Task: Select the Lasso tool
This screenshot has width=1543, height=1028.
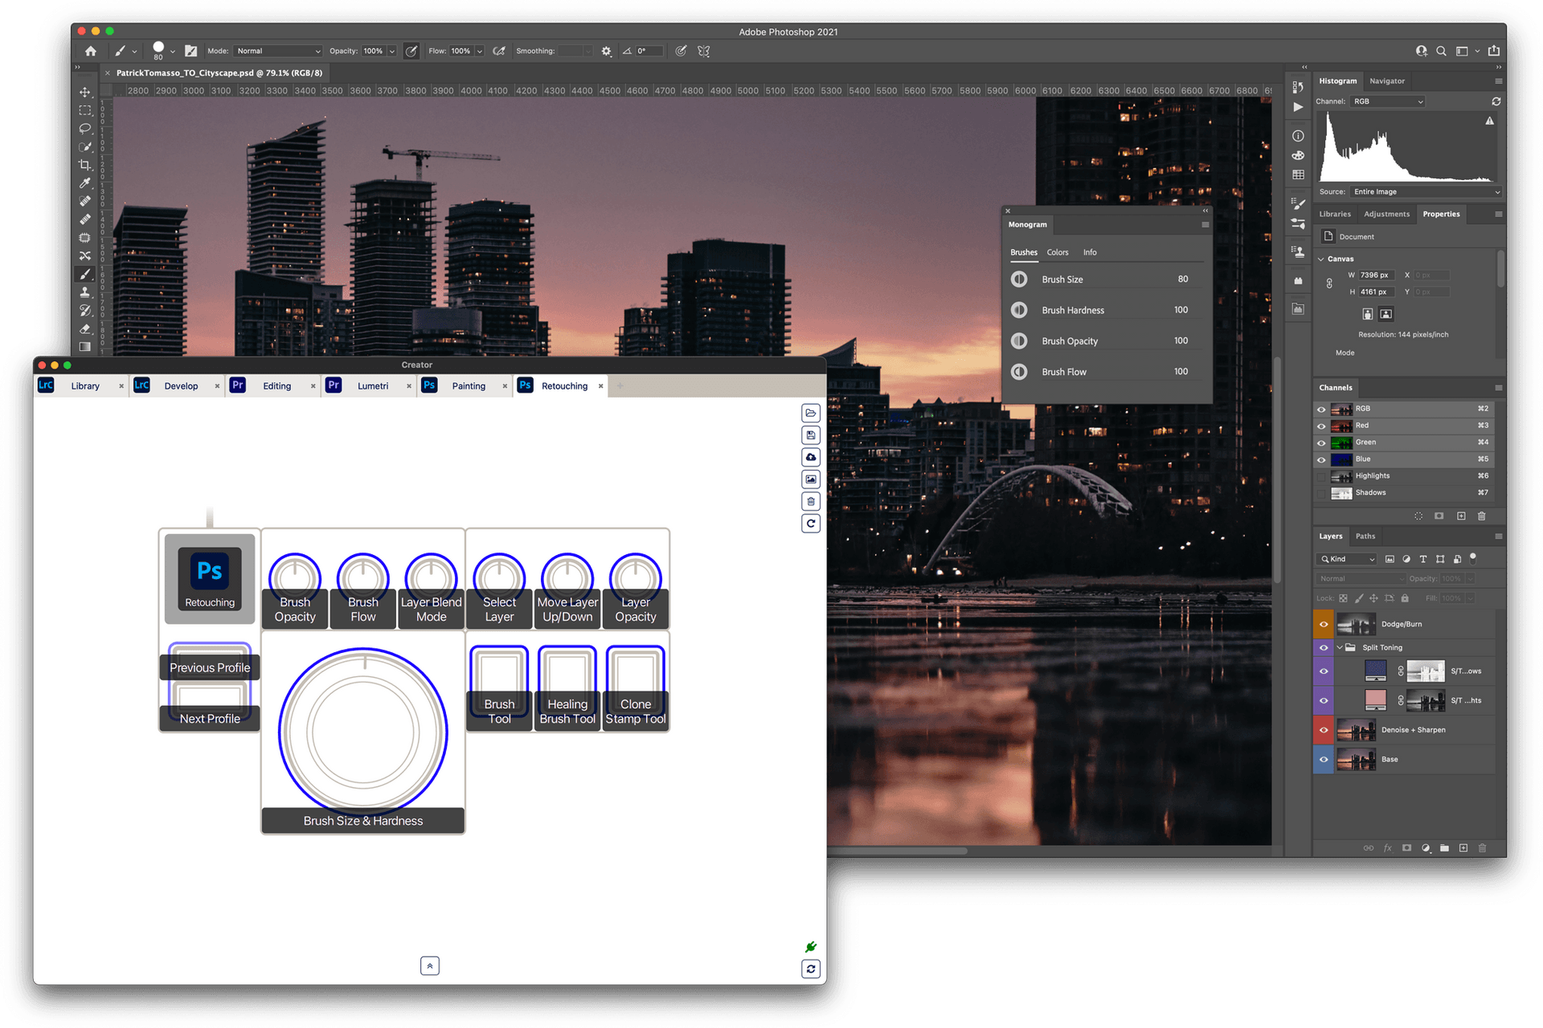Action: click(85, 128)
